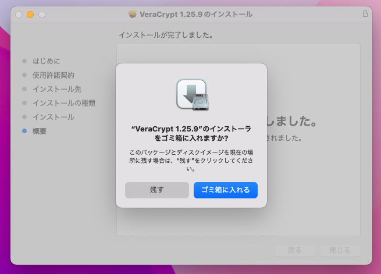
Task: Click the red close window button
Action: tap(19, 14)
